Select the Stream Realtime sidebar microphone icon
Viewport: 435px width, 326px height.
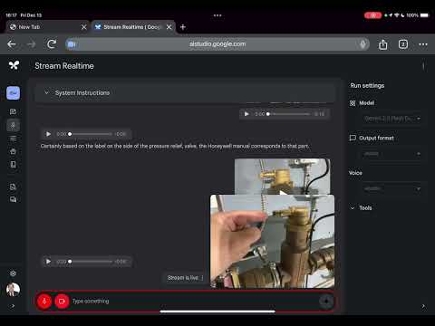click(13, 125)
